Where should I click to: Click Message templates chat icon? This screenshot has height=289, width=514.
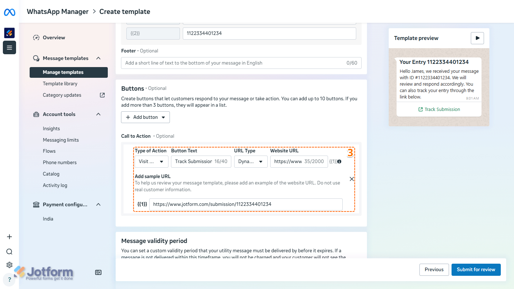36,58
